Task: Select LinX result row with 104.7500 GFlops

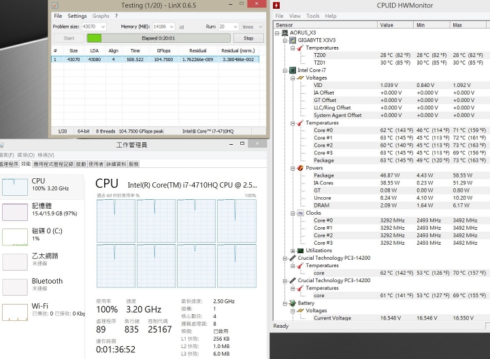Action: 155,59
